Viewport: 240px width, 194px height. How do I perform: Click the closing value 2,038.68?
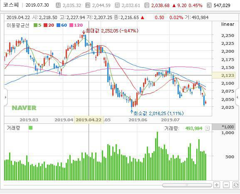click(161, 5)
